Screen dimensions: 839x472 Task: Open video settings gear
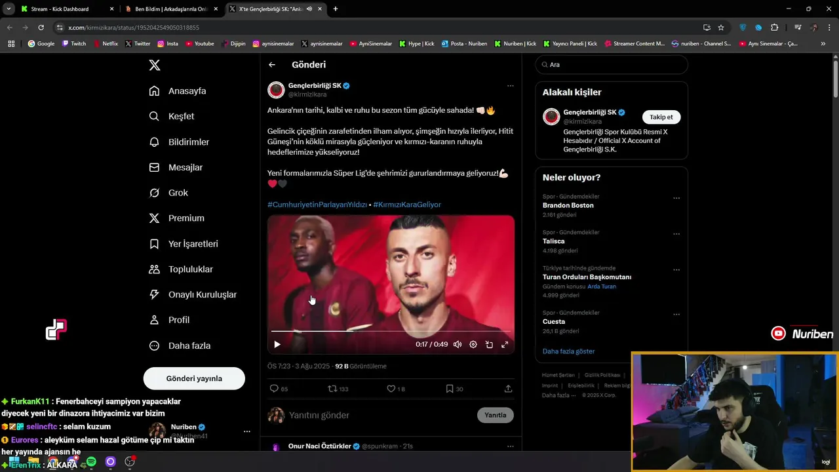click(473, 344)
